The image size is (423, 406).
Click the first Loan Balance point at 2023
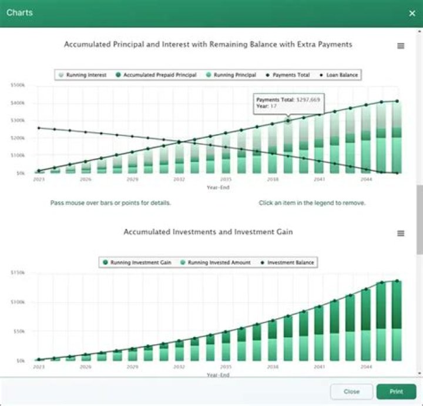[39, 128]
